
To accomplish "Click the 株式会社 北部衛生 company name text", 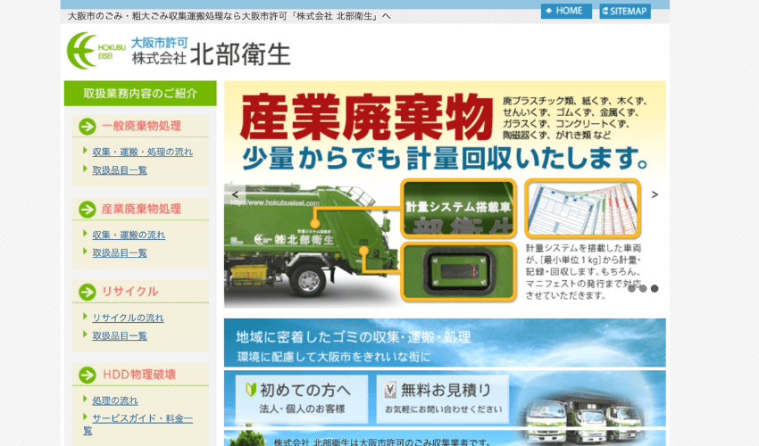I will 211,55.
